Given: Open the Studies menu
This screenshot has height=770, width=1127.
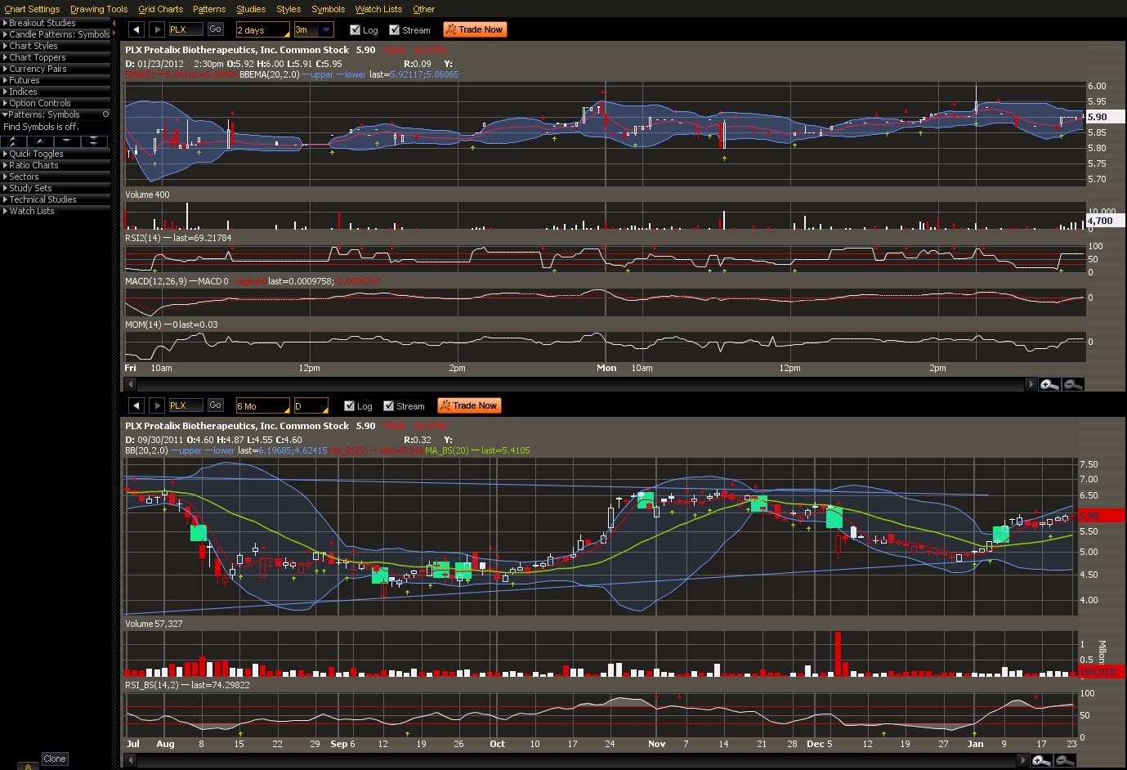Looking at the screenshot, I should click(x=251, y=9).
